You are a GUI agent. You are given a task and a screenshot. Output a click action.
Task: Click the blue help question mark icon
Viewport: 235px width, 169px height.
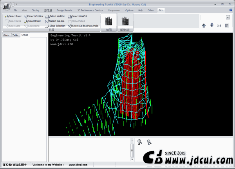[231, 10]
